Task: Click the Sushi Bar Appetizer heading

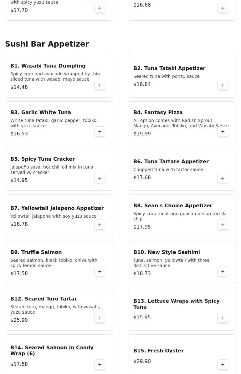Action: coord(47,44)
